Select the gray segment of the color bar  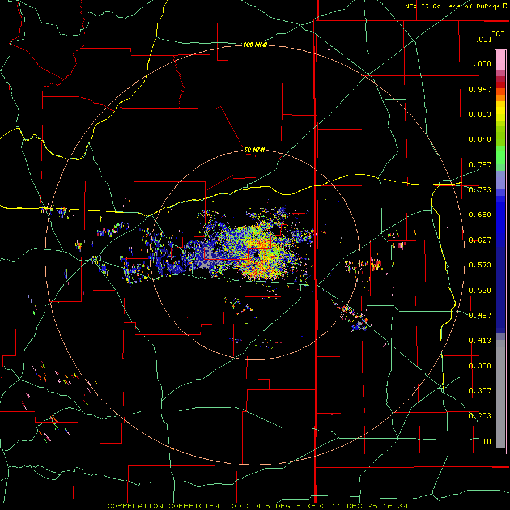500,394
